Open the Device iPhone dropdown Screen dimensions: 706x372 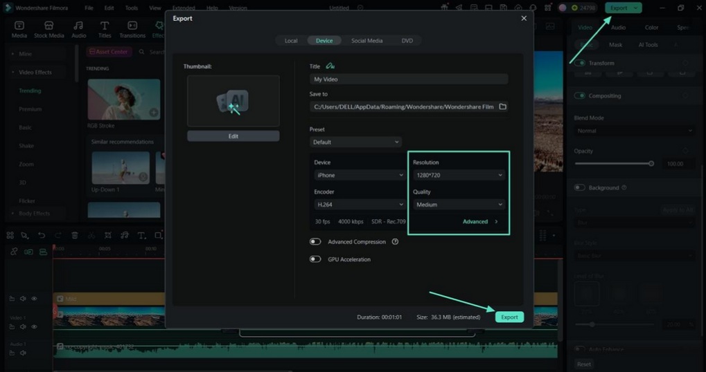pyautogui.click(x=360, y=175)
